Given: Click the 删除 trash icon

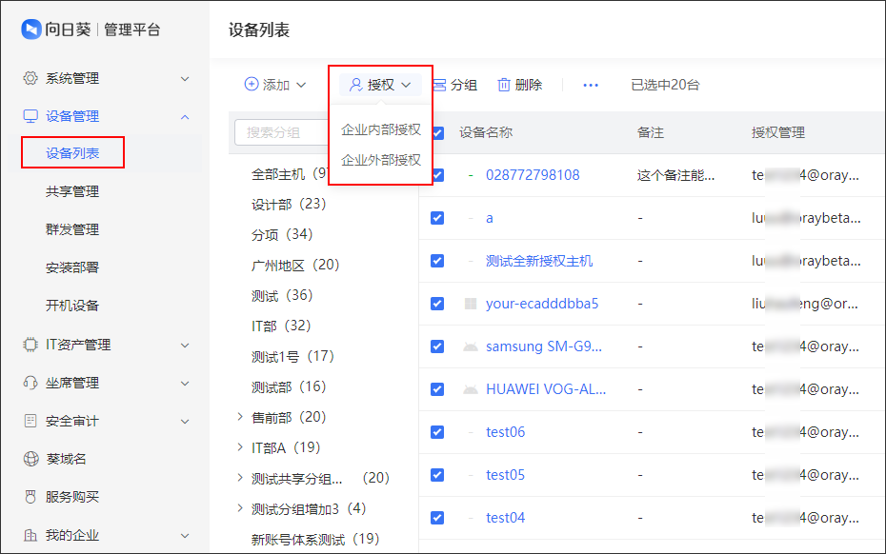Looking at the screenshot, I should (504, 85).
